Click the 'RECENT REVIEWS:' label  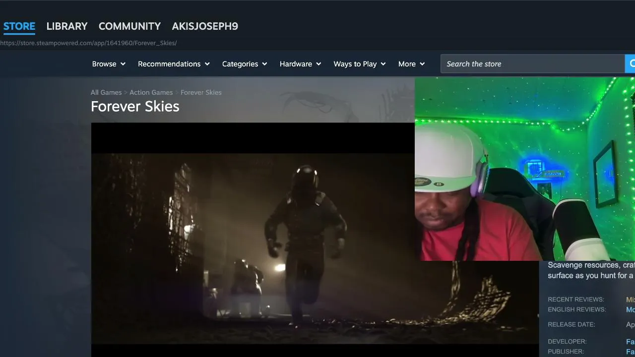click(576, 299)
